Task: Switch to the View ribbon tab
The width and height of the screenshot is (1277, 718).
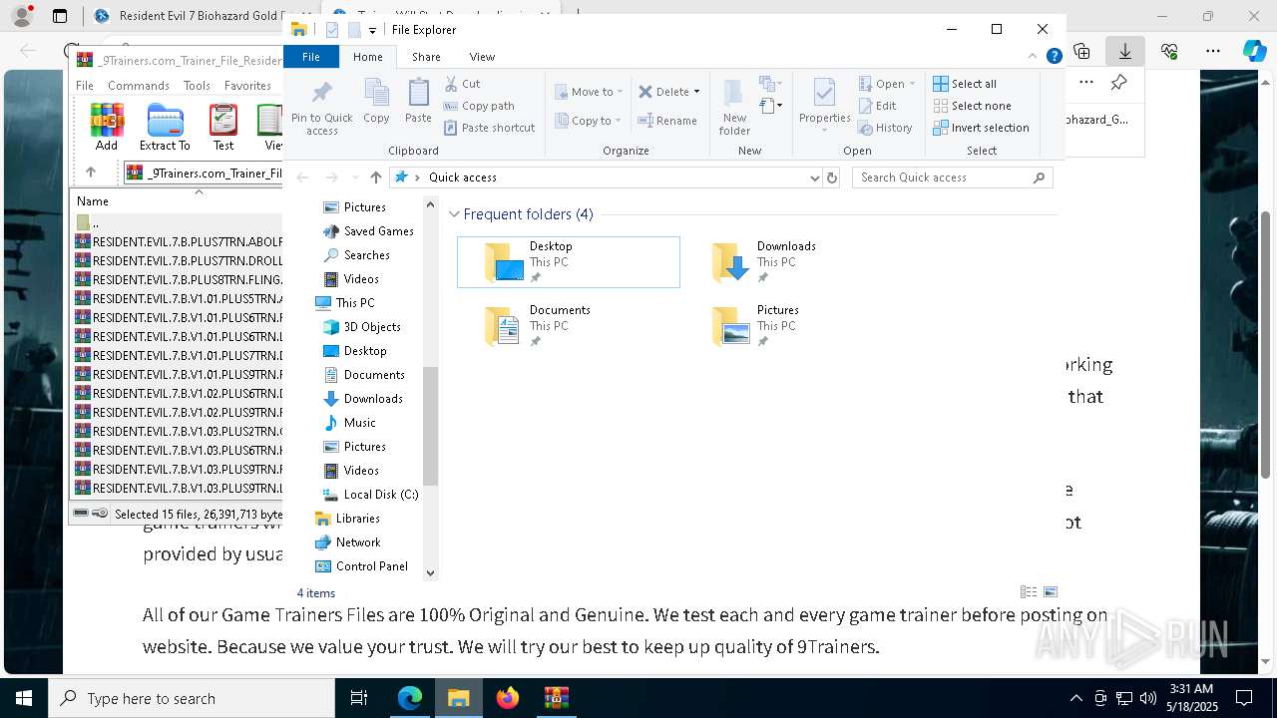Action: tap(482, 57)
